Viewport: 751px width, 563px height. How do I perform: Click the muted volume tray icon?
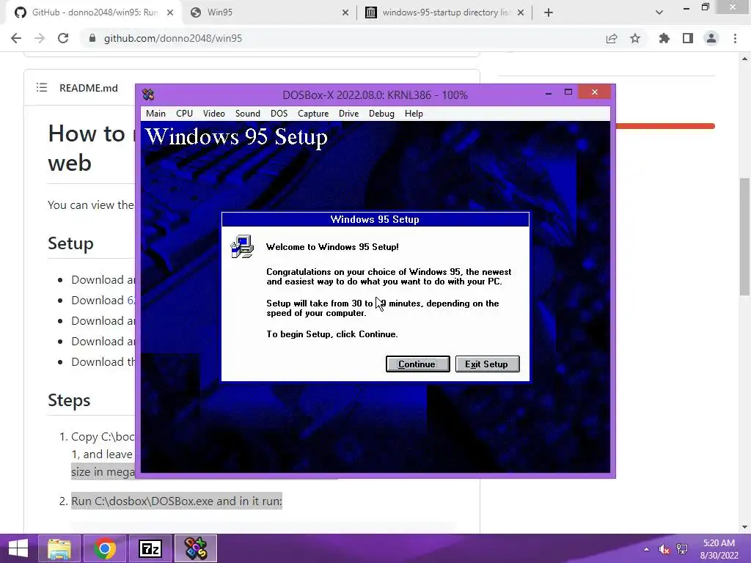(664, 549)
